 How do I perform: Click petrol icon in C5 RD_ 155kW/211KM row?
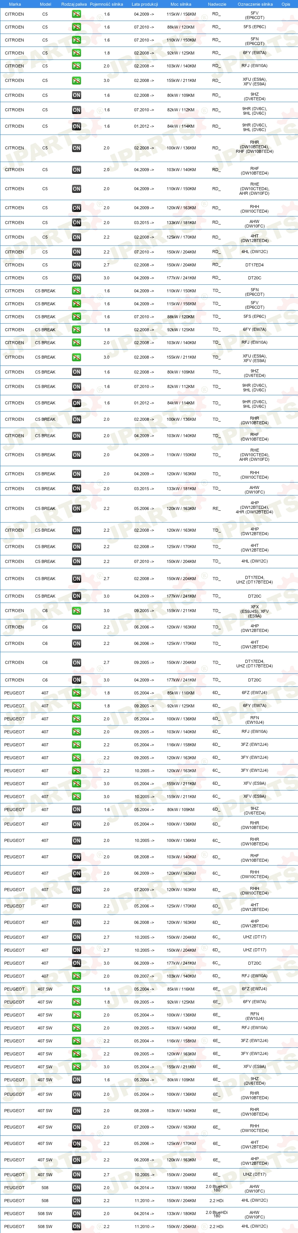76,81
